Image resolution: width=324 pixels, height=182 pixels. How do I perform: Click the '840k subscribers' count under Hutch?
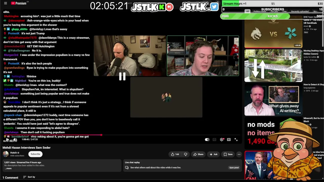(x=17, y=156)
